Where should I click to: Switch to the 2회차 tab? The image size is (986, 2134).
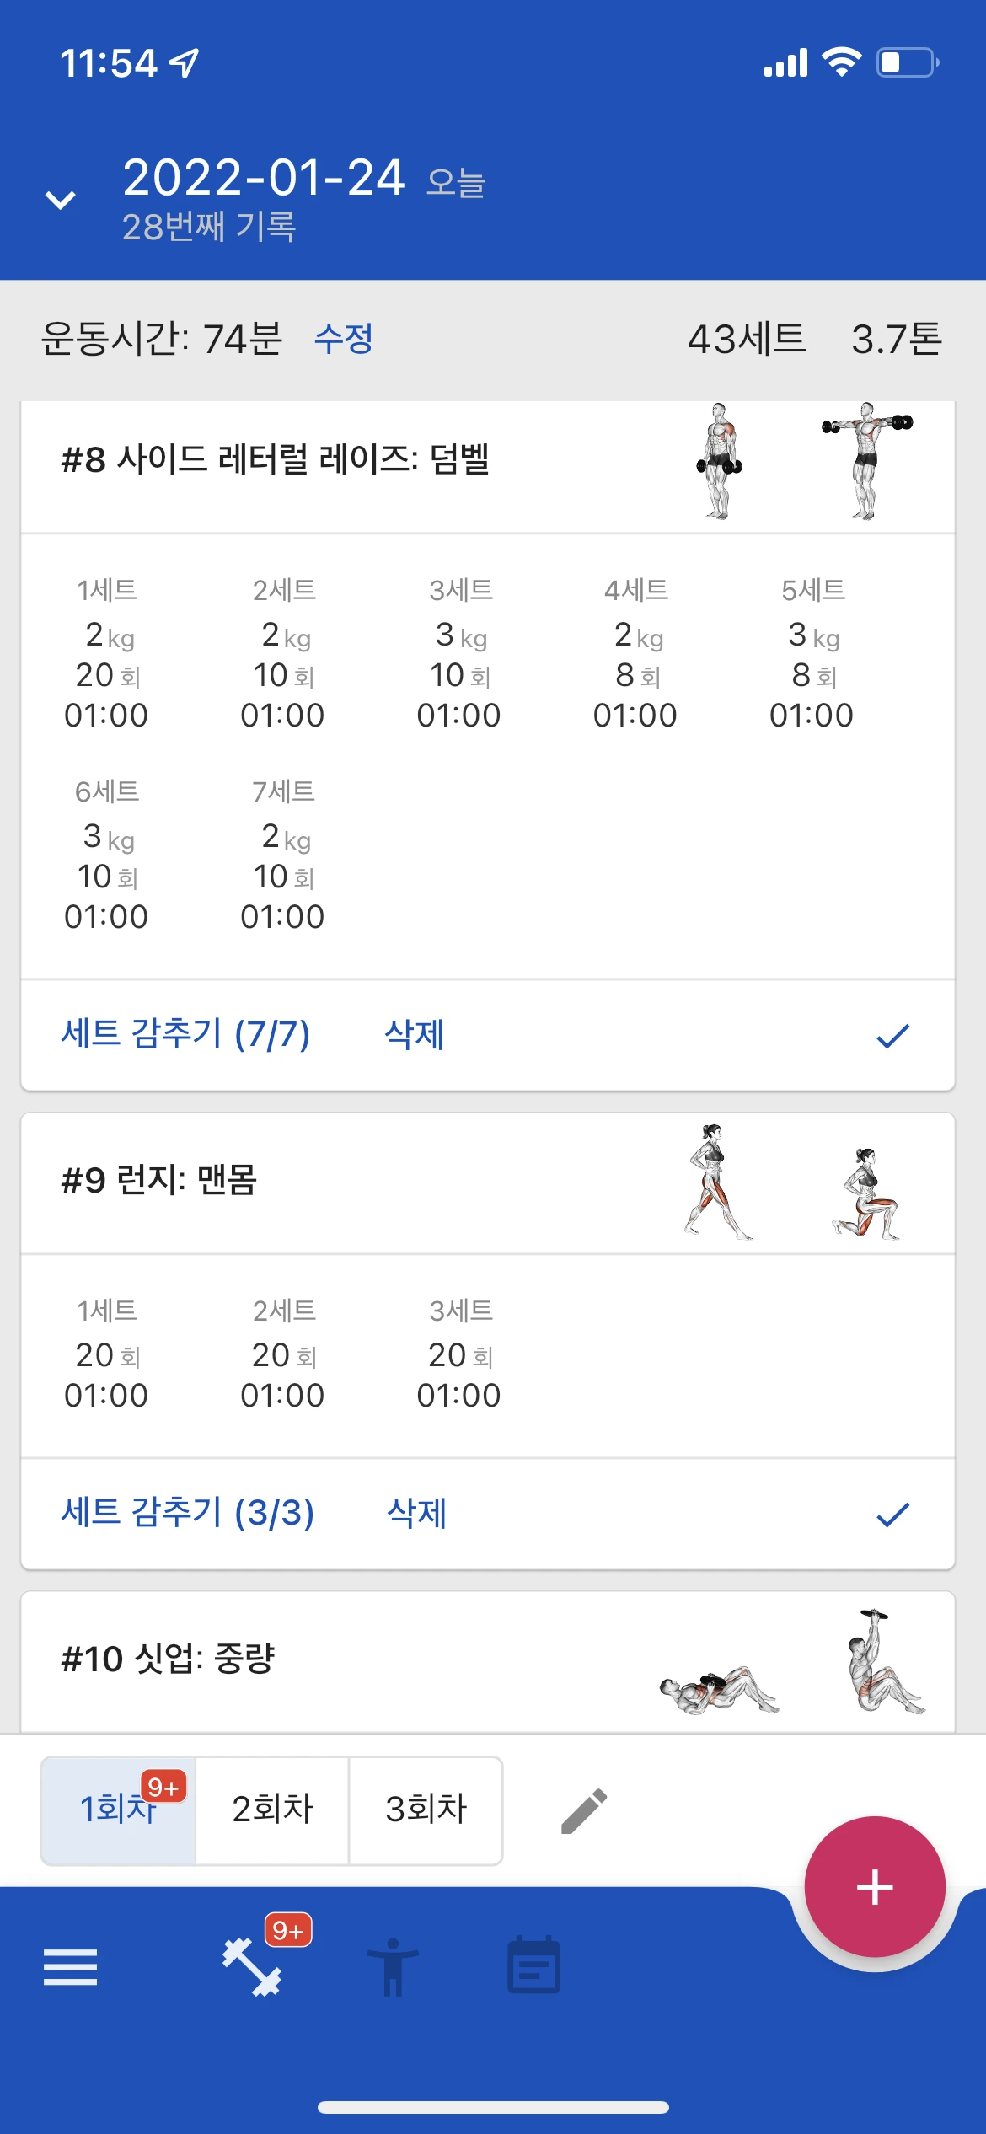tap(272, 1810)
